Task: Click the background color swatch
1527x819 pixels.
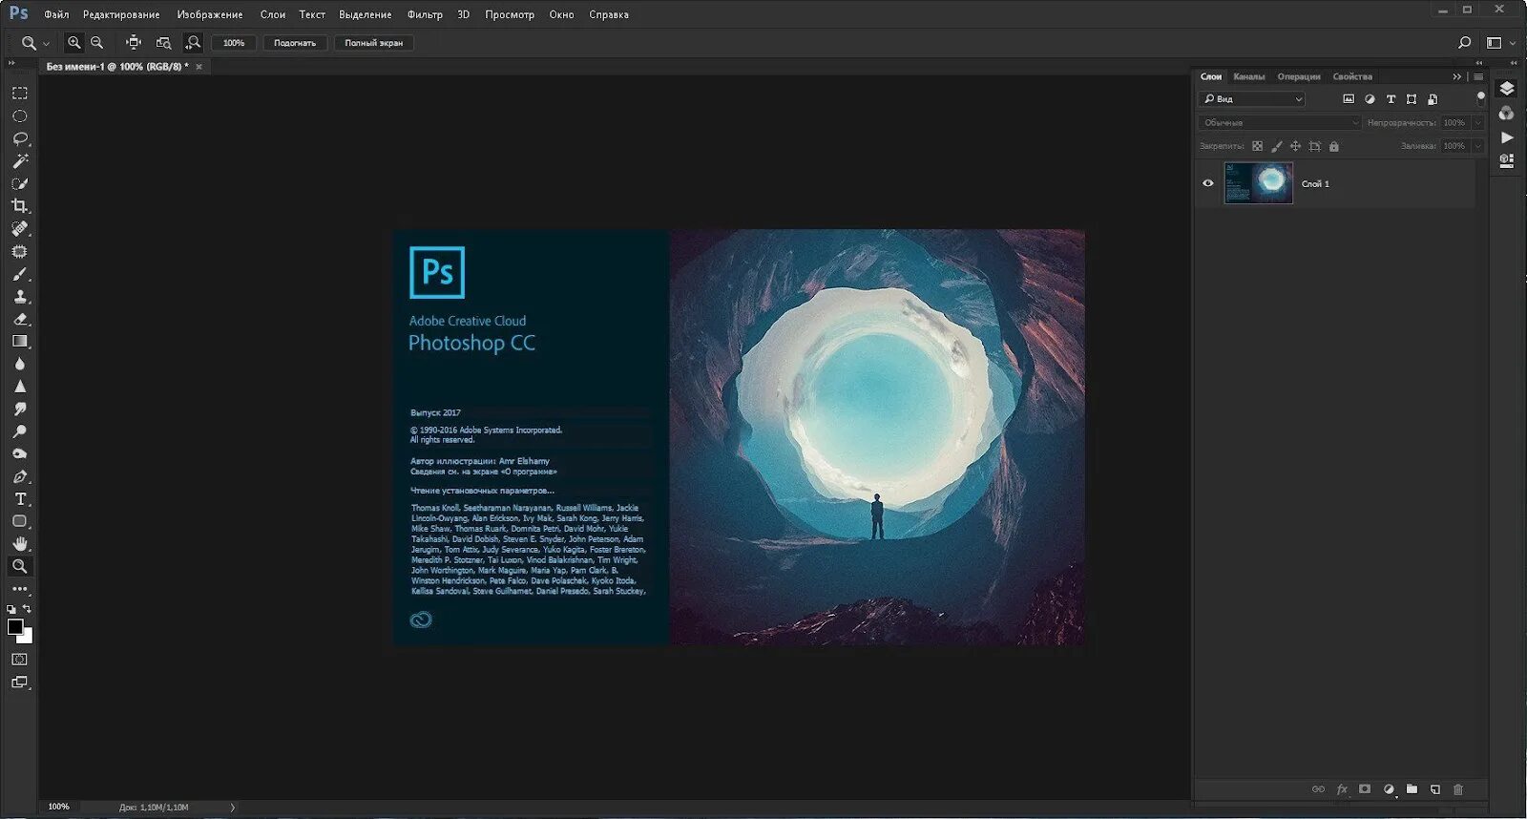Action: tap(27, 639)
